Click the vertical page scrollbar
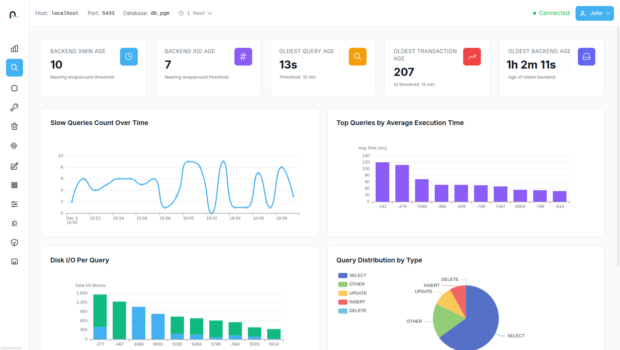620x350 pixels. point(618,147)
